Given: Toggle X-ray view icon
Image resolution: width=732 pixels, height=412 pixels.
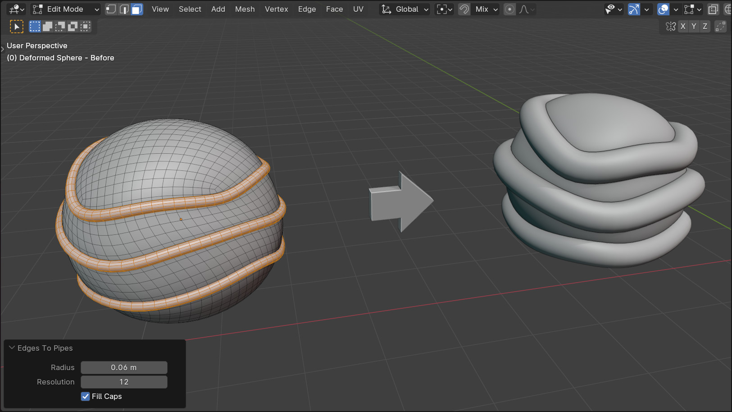Looking at the screenshot, I should (x=713, y=9).
